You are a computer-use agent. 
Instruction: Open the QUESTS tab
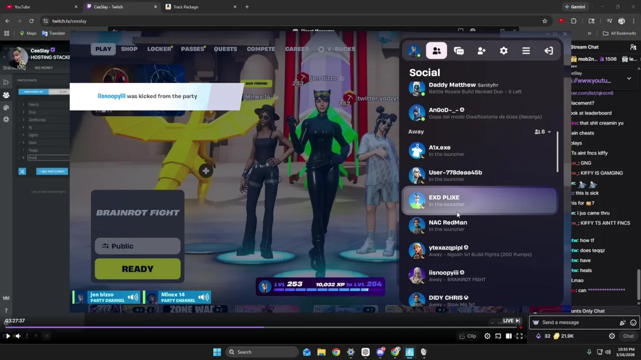[225, 49]
